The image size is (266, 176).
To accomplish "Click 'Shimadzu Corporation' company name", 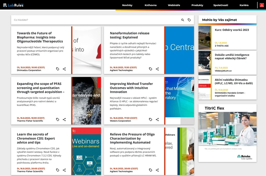I will [29, 70].
